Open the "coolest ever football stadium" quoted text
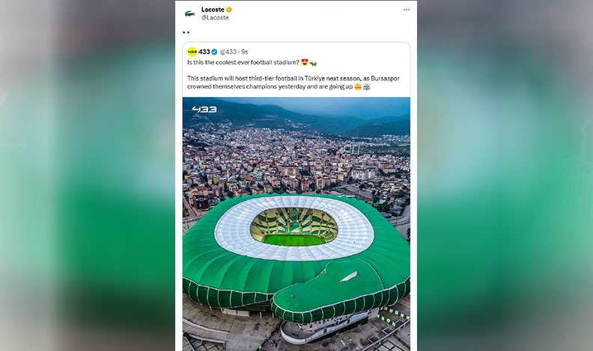593x351 pixels. coord(255,63)
